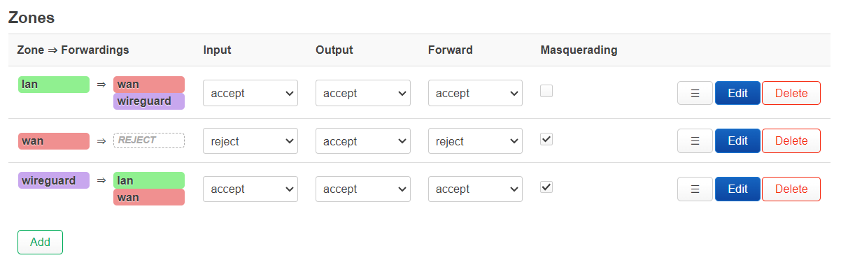855x260 pixels.
Task: Add a new firewall zone
Action: coord(40,242)
